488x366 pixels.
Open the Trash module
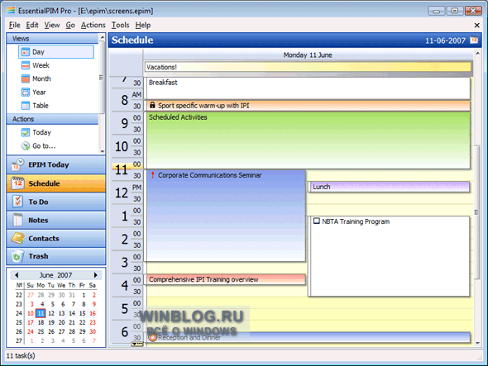pyautogui.click(x=56, y=256)
